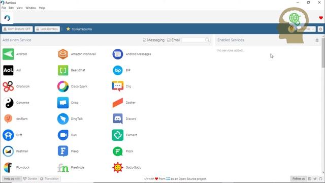Add the Element service icon
This screenshot has height=183, width=325.
(x=117, y=135)
